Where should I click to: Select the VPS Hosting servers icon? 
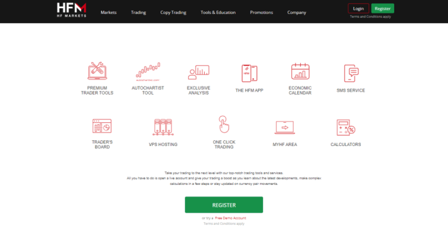pyautogui.click(x=163, y=127)
